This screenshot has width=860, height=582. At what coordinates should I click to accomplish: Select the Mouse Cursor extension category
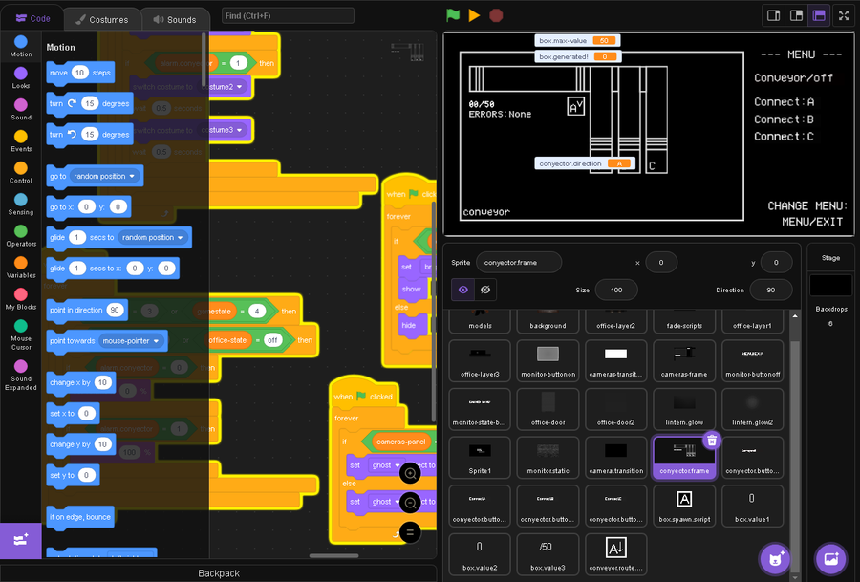coord(21,334)
